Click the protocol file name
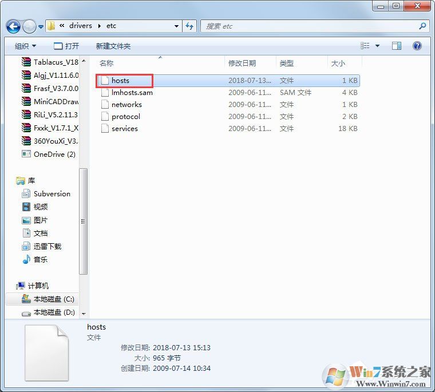 [126, 117]
